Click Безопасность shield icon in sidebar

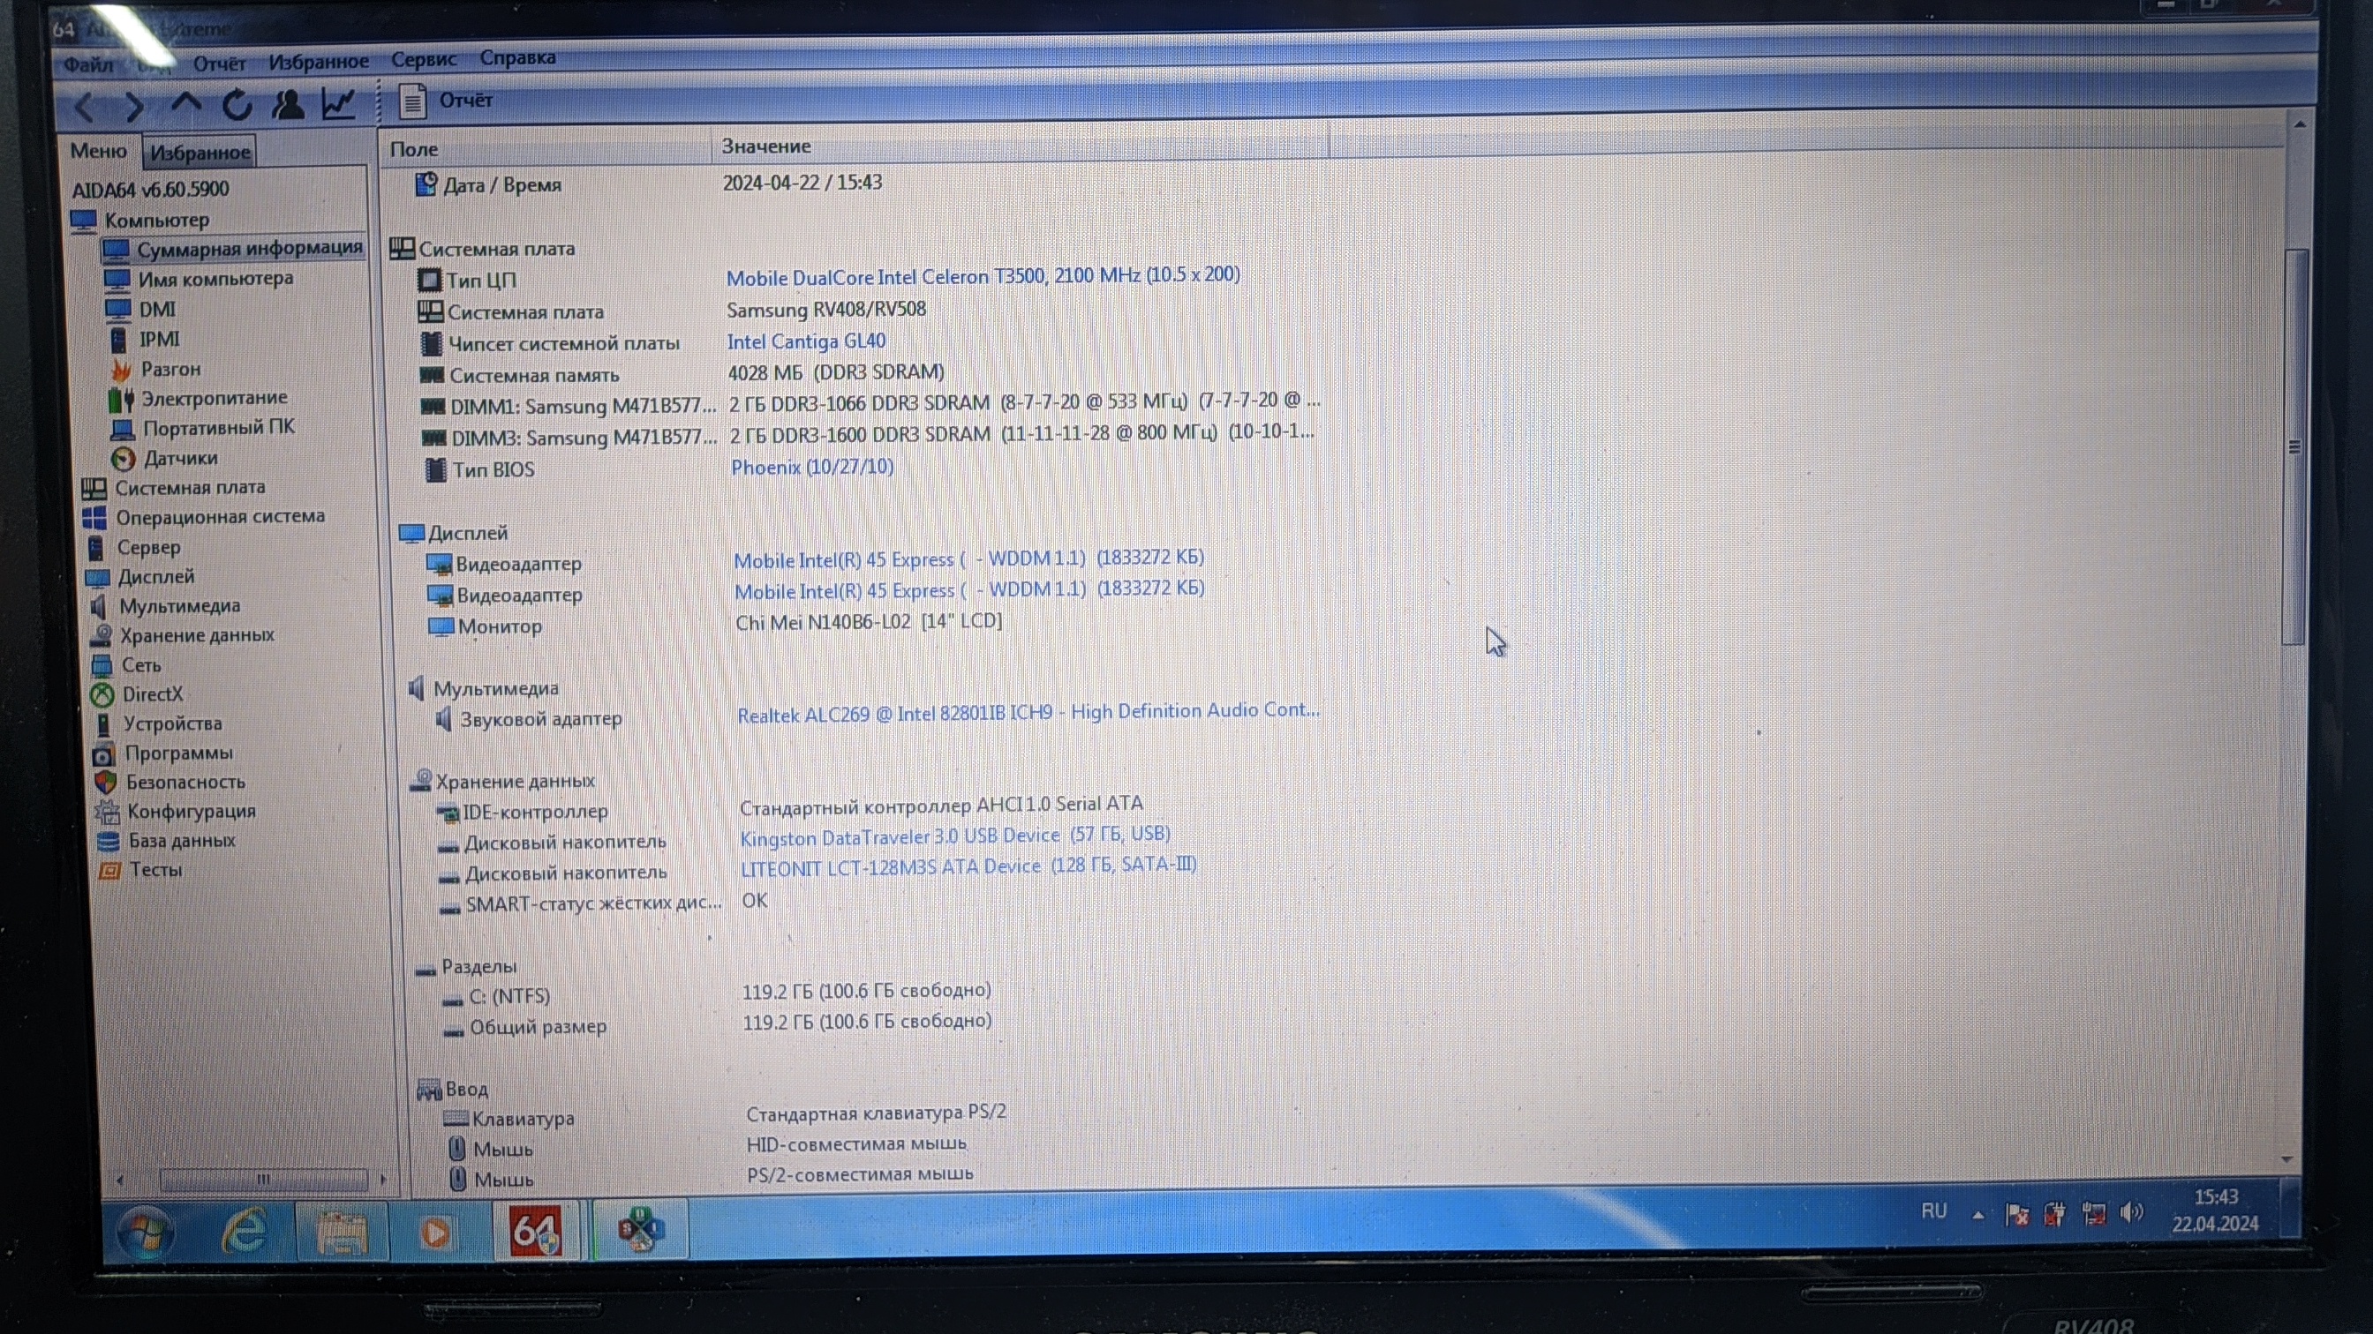point(105,783)
